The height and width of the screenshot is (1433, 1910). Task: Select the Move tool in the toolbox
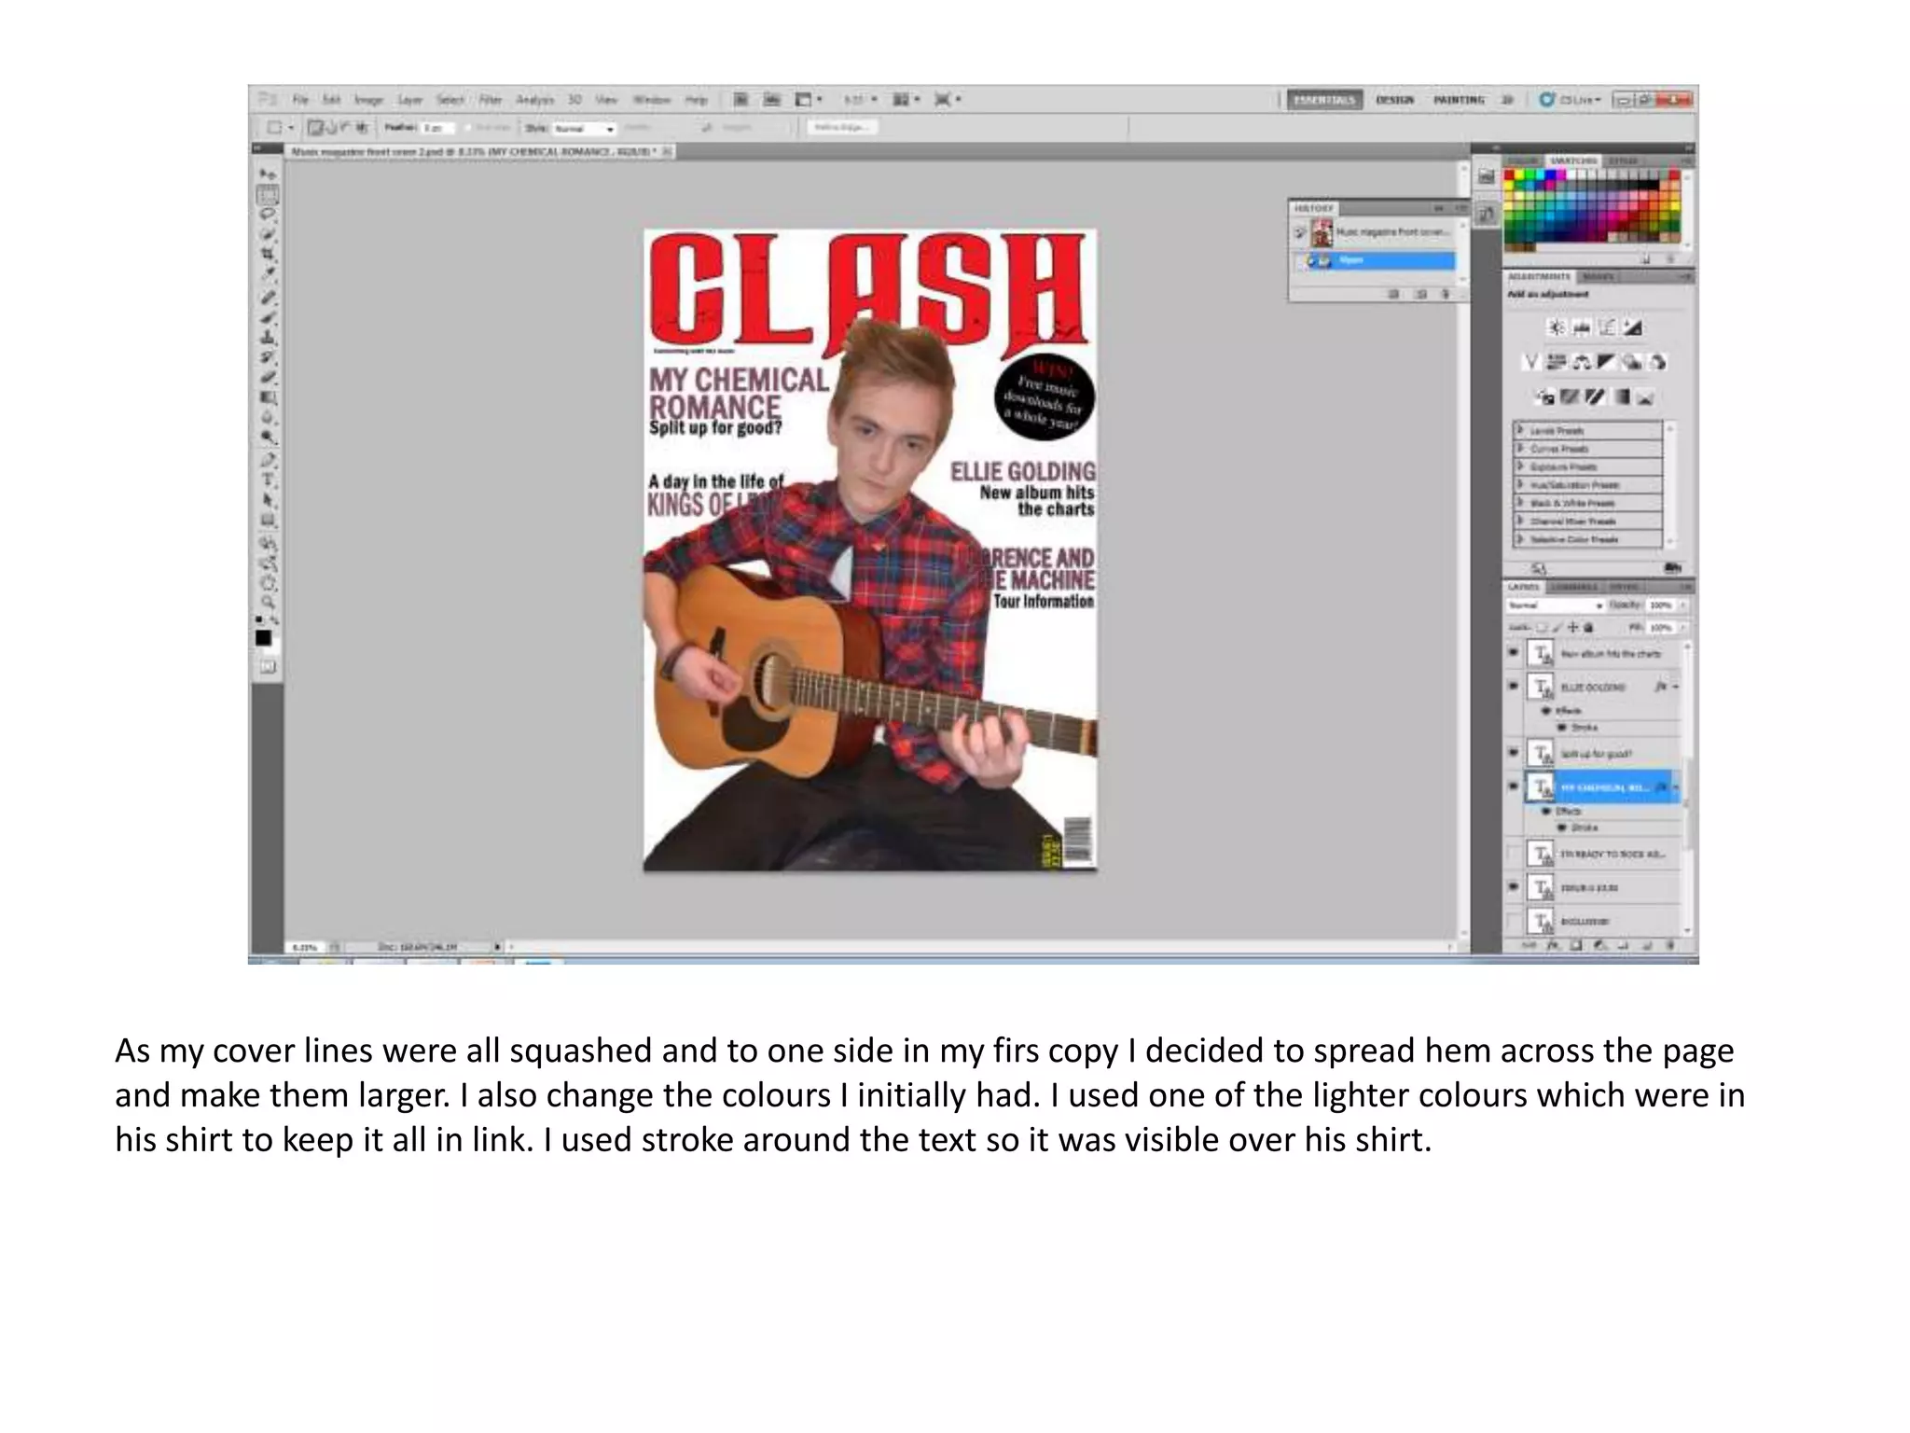[268, 174]
